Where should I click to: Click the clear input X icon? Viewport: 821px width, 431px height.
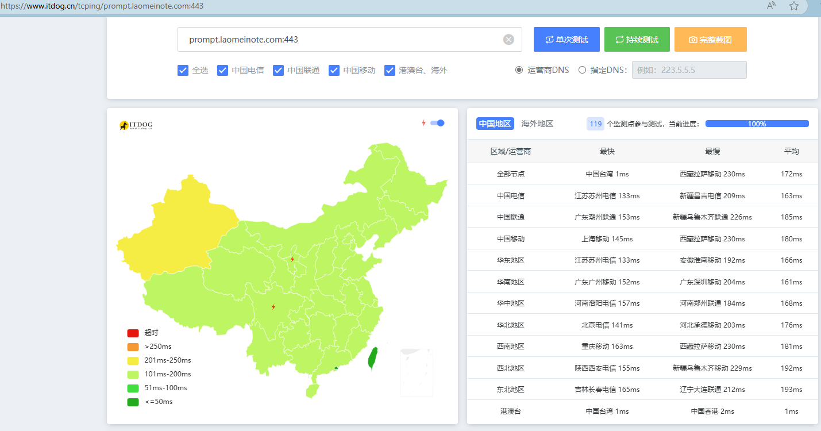tap(508, 40)
